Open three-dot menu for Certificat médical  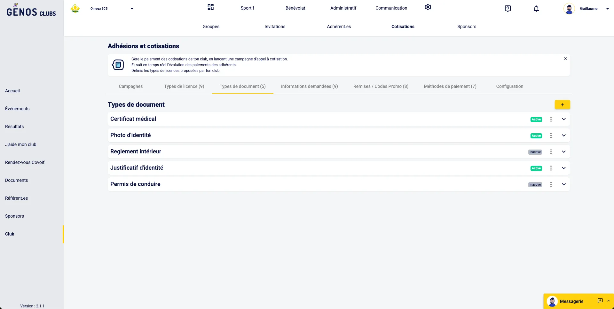click(551, 119)
